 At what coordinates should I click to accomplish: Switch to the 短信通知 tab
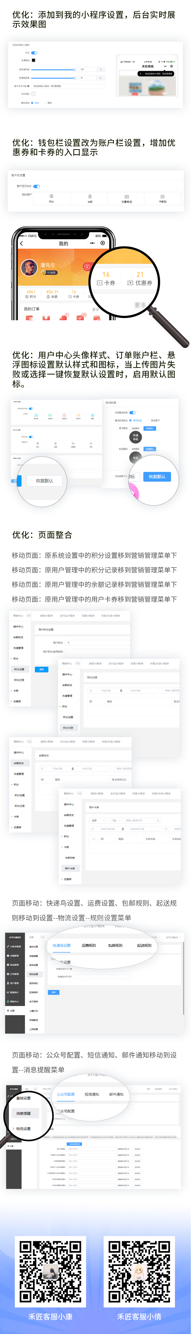[92, 1094]
